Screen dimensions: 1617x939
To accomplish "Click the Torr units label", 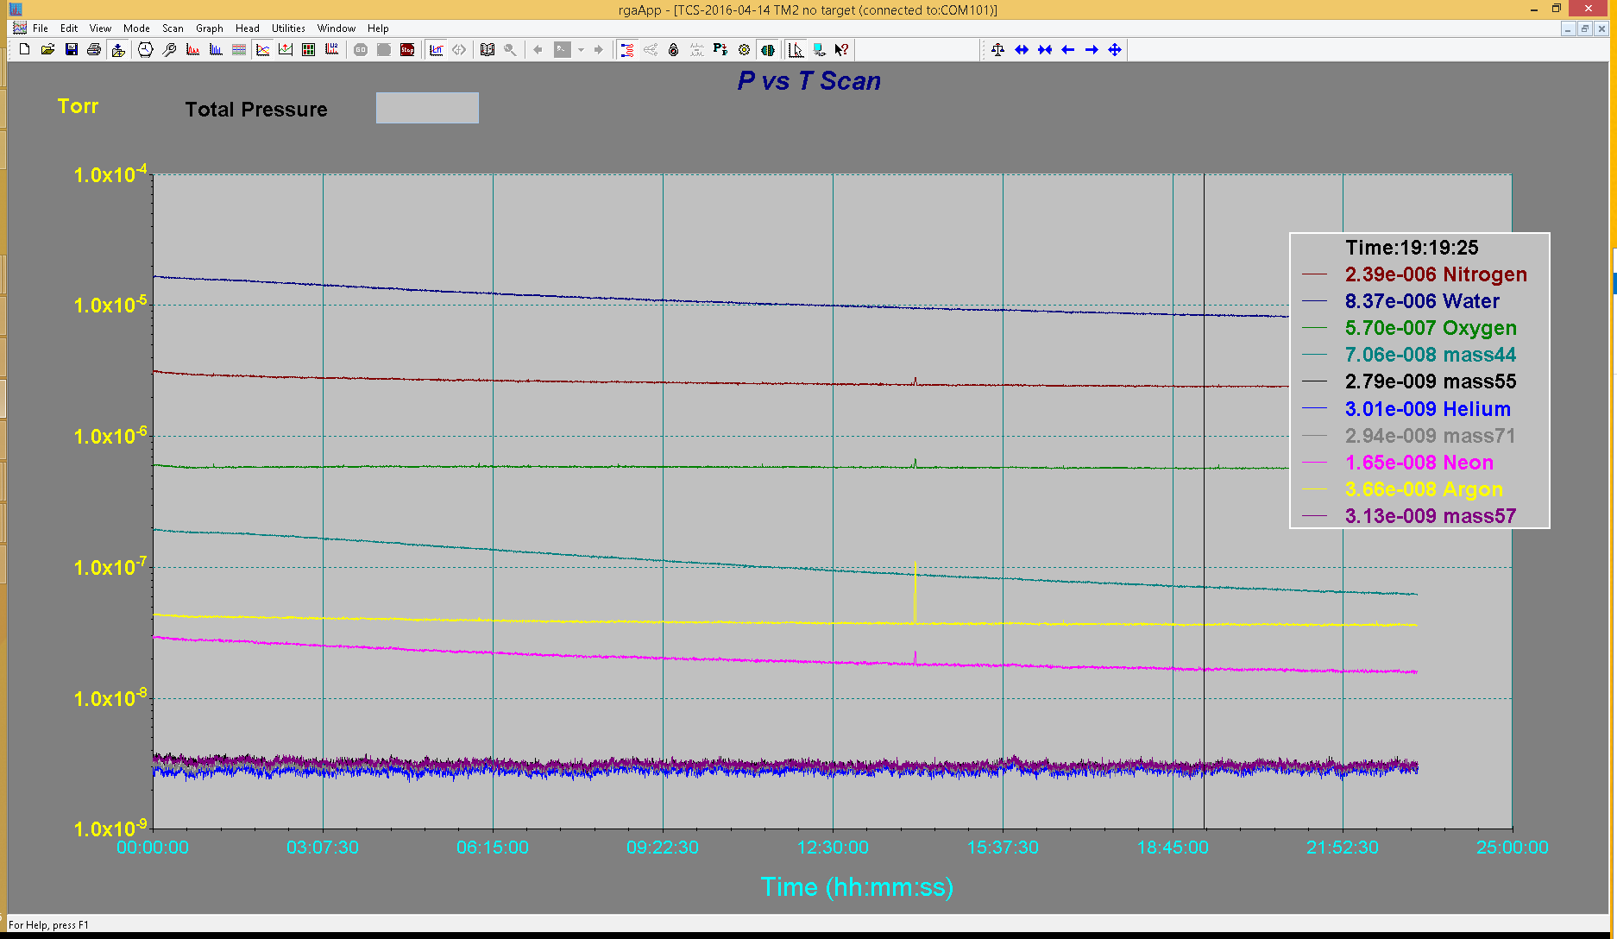I will click(x=78, y=106).
